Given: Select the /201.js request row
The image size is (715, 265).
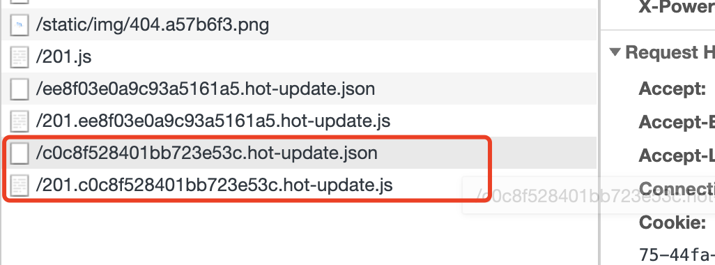Looking at the screenshot, I should 299,56.
